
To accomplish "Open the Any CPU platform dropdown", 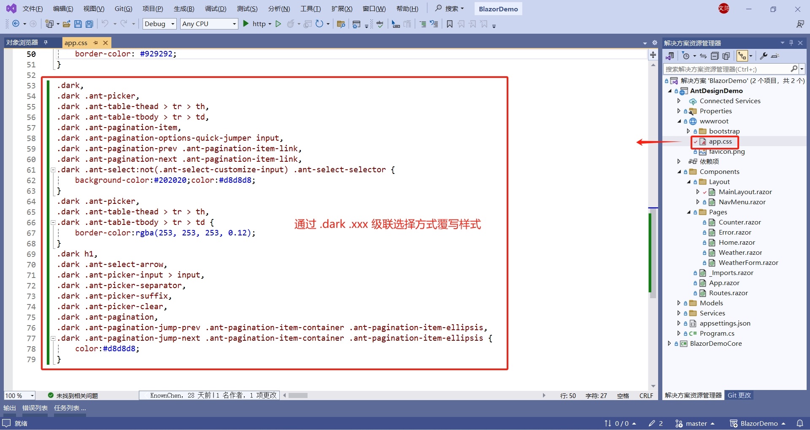I will click(x=209, y=24).
